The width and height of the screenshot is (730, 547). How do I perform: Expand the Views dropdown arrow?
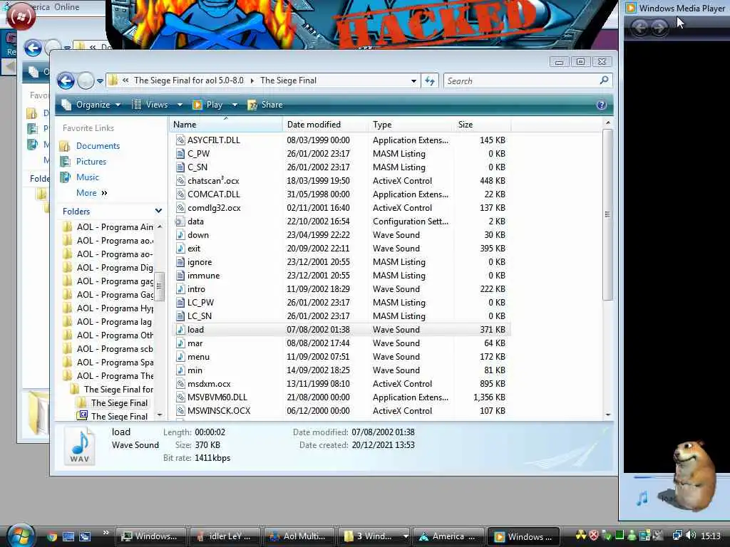[180, 105]
